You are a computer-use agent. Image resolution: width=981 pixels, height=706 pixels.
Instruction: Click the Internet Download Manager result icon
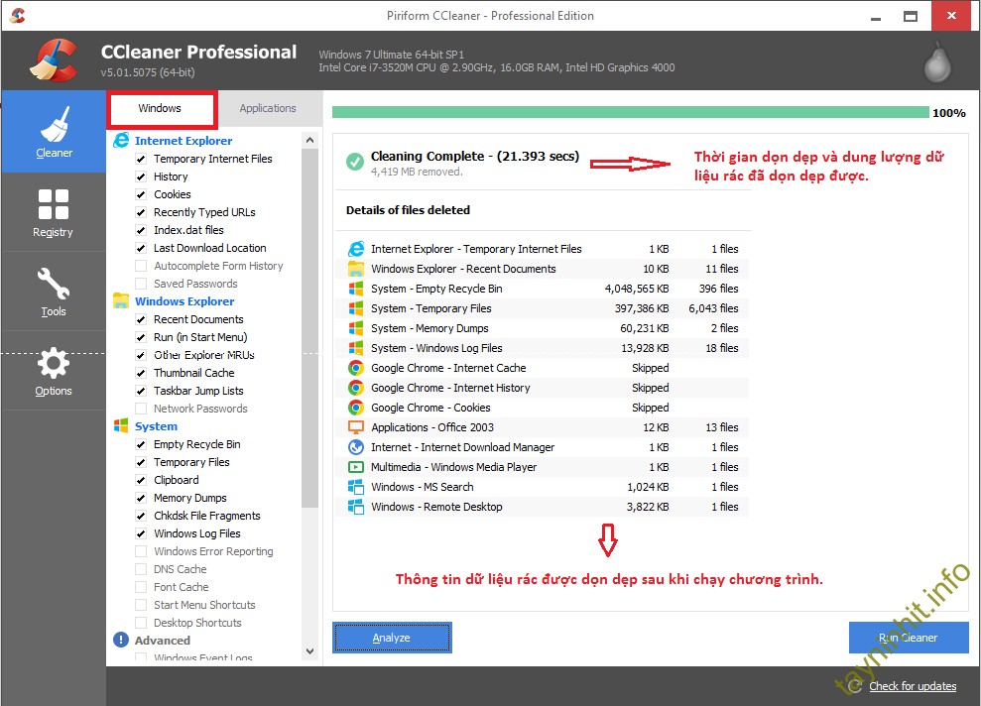[x=355, y=447]
